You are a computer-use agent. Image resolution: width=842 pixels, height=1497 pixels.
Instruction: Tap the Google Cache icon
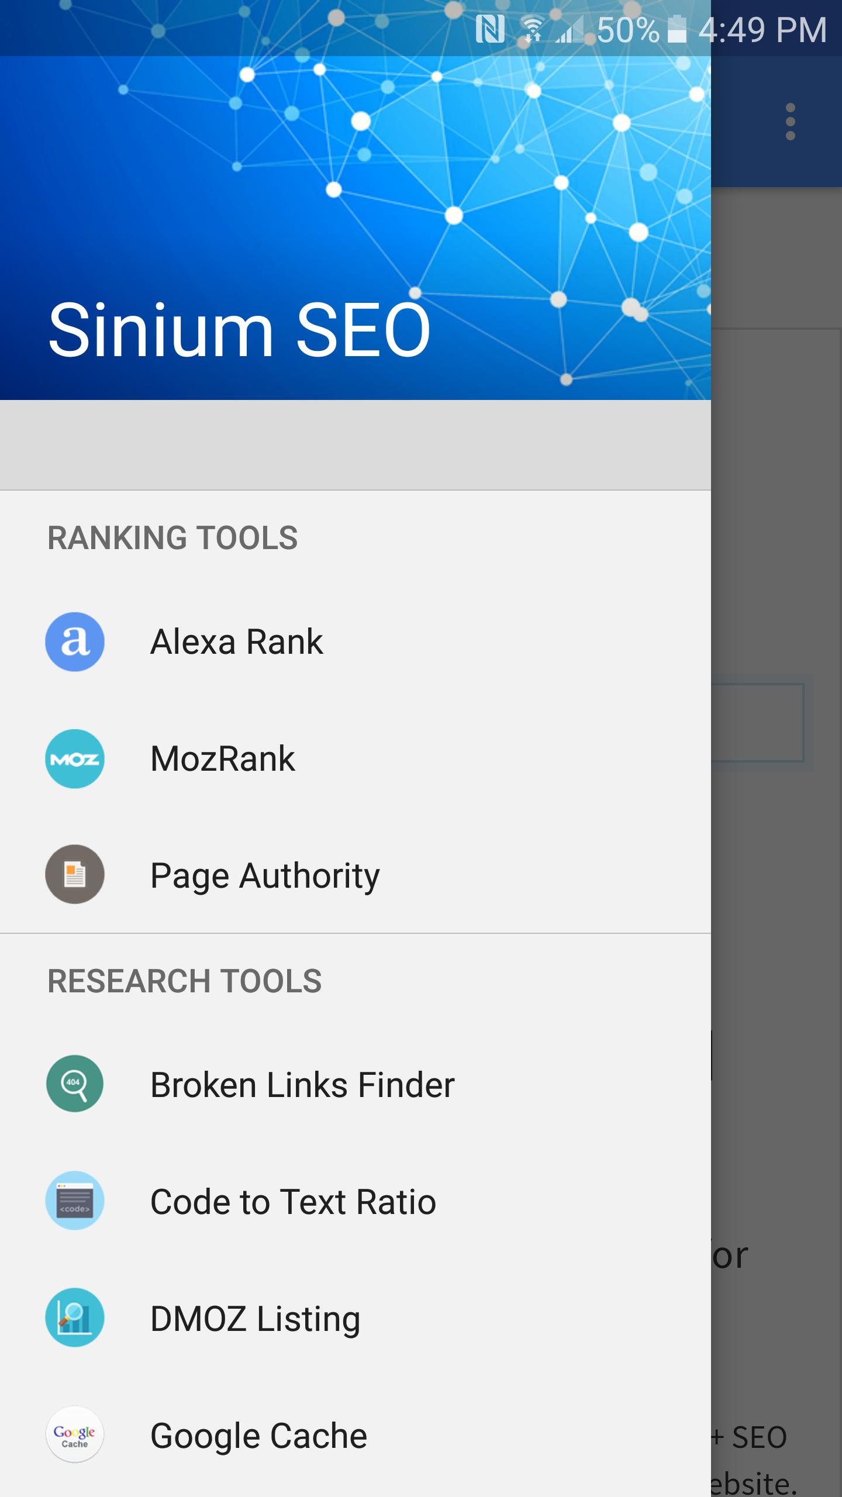(x=75, y=1434)
